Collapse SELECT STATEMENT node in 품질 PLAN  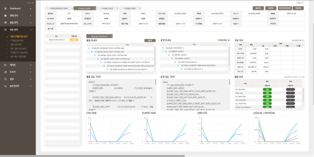coord(89,48)
